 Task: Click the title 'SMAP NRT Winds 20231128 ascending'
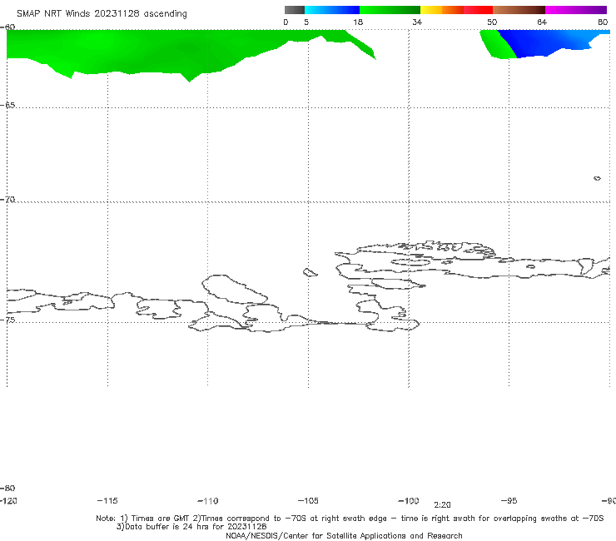[x=102, y=13]
